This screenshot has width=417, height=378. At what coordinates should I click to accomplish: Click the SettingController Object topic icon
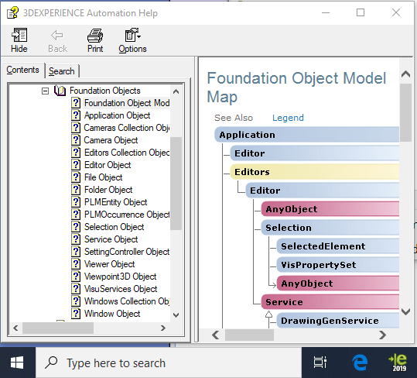pos(76,251)
